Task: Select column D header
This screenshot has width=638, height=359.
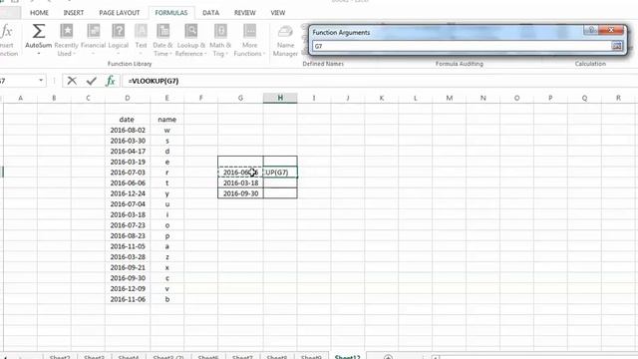Action: [128, 98]
